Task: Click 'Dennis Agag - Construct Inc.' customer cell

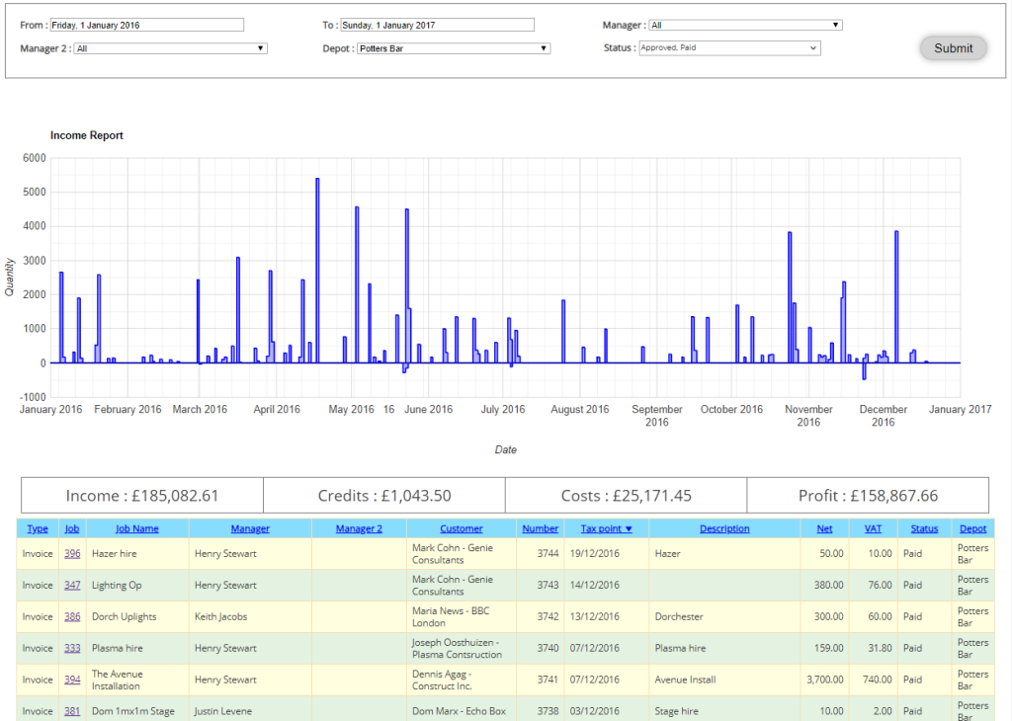Action: click(462, 680)
